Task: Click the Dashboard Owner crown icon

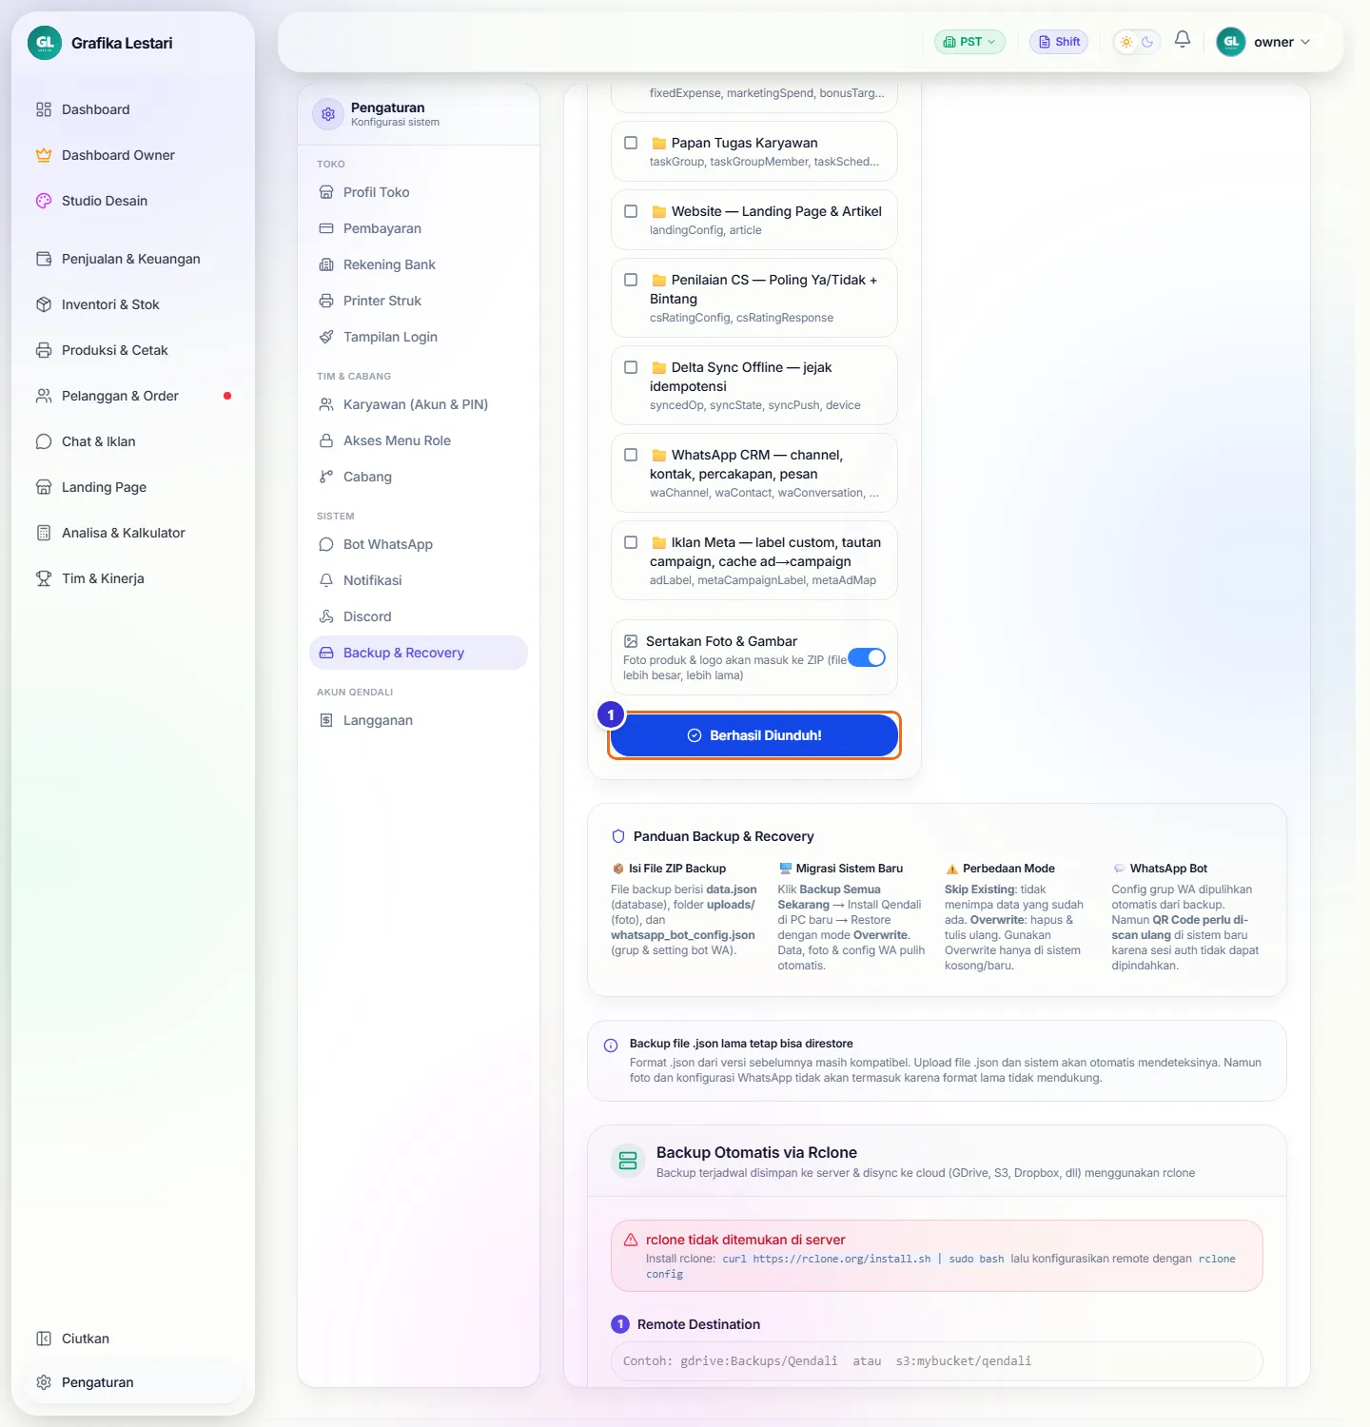Action: point(44,155)
